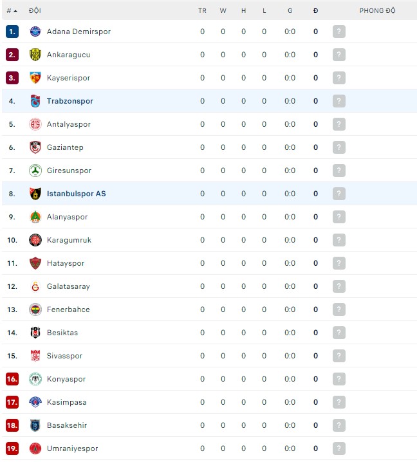The width and height of the screenshot is (417, 462).
Task: Click the form question-mark box for Umraniyespor
Action: pos(339,448)
